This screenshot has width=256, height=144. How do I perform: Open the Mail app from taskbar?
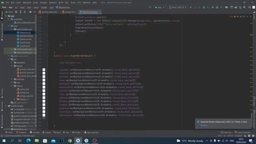click(x=53, y=141)
